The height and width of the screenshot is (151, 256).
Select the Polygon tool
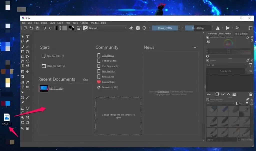[x=23, y=57]
